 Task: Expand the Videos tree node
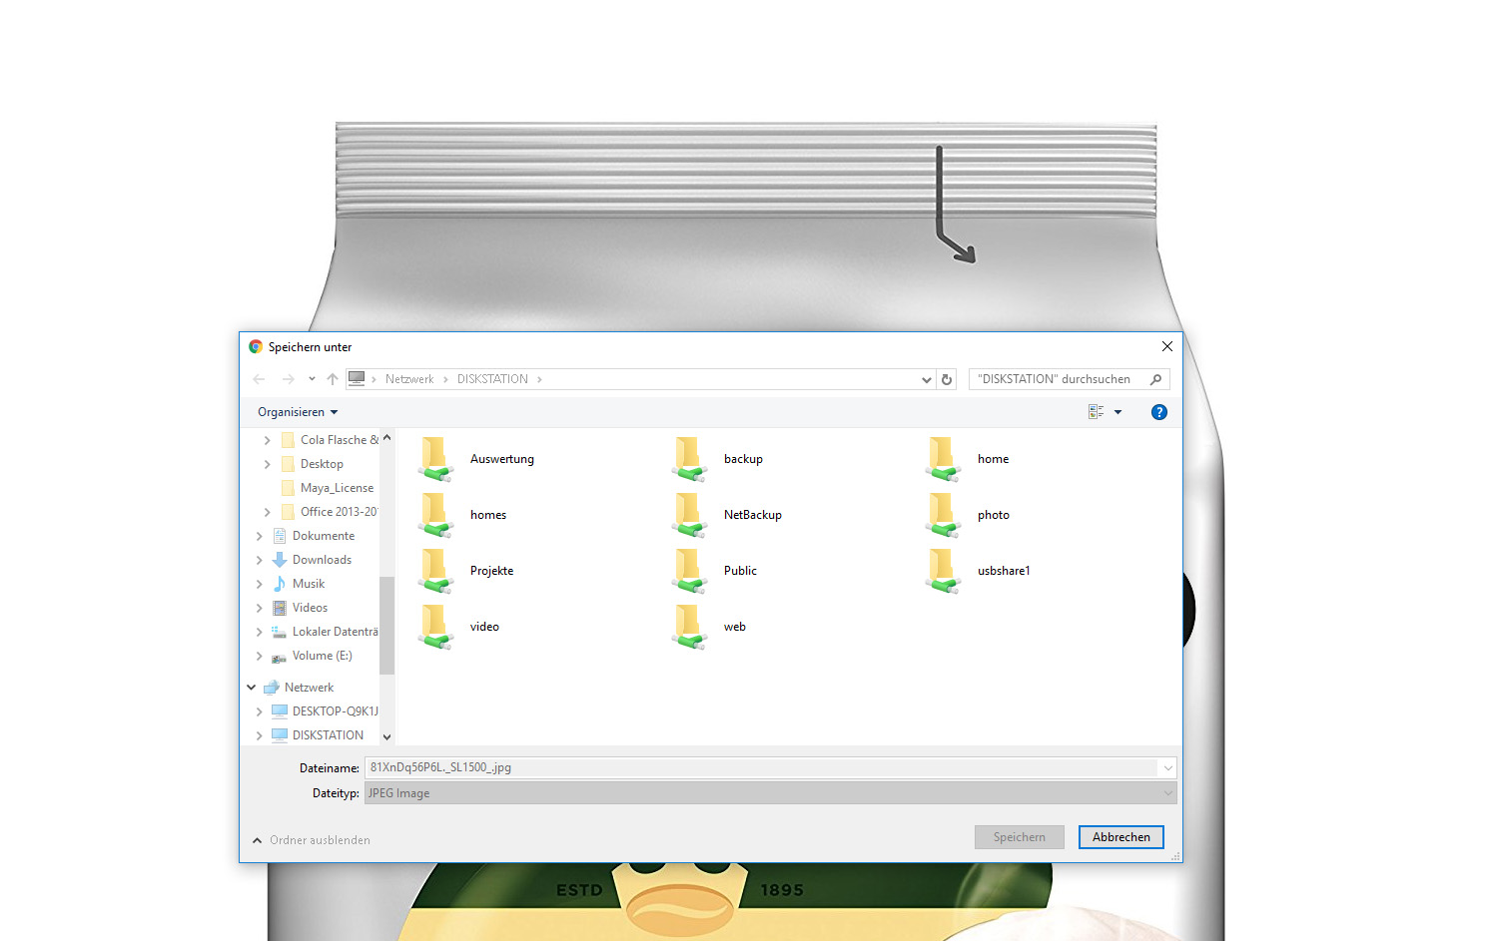click(x=259, y=608)
